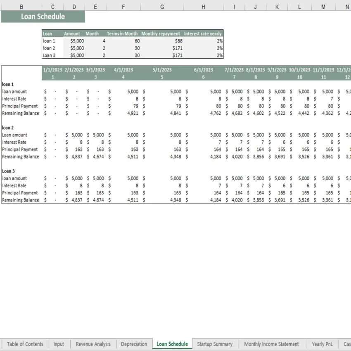The width and height of the screenshot is (351, 351).
Task: Select column header G
Action: (x=162, y=7)
